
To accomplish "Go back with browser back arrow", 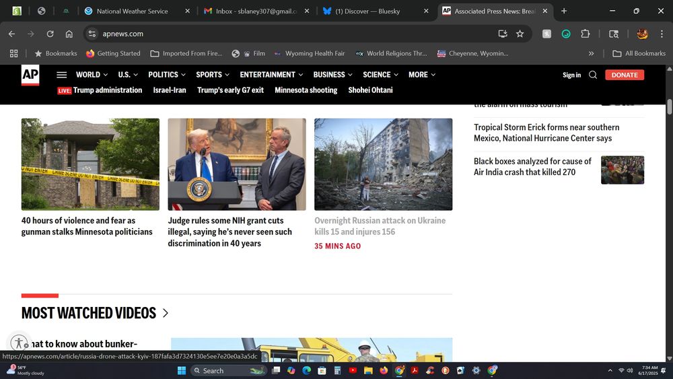I will click(11, 34).
